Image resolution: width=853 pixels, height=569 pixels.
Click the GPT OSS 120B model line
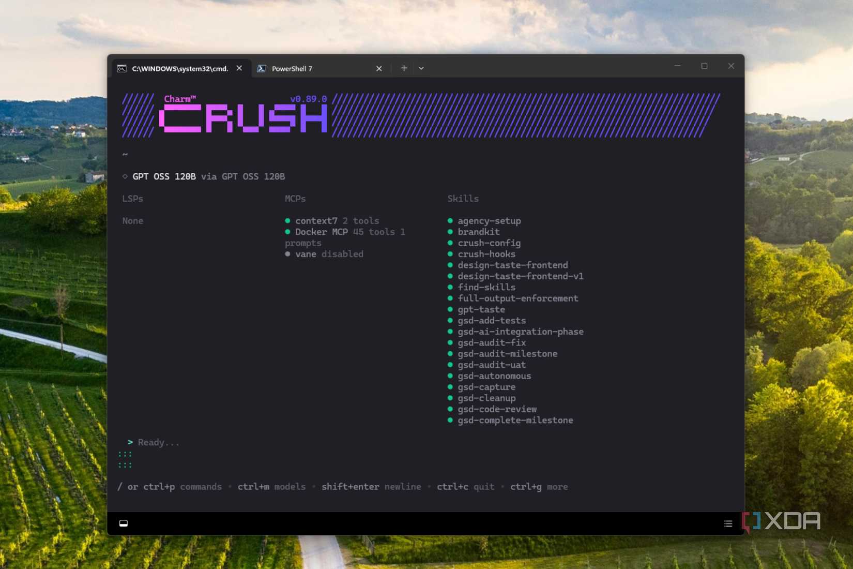[x=204, y=176]
